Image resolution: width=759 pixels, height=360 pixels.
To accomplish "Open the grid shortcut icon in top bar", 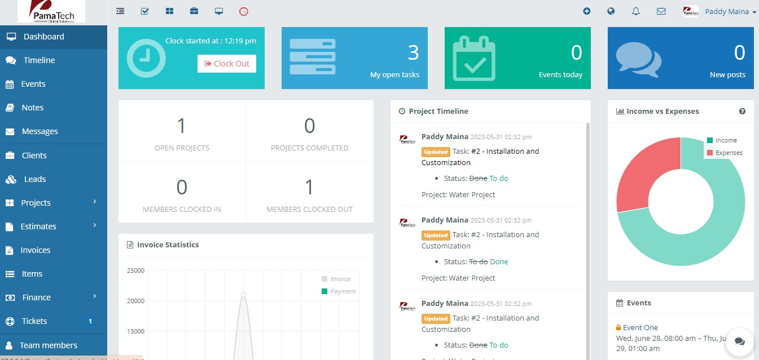I will [x=170, y=11].
